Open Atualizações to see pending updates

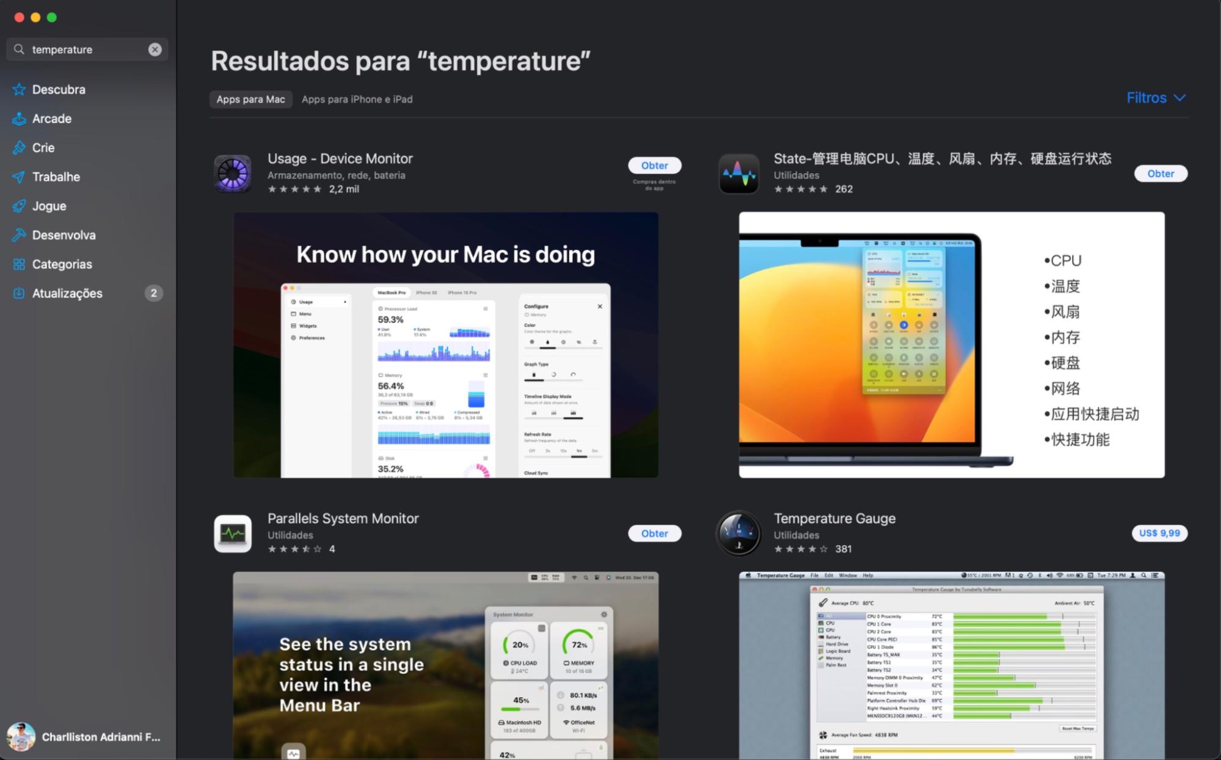pyautogui.click(x=67, y=293)
